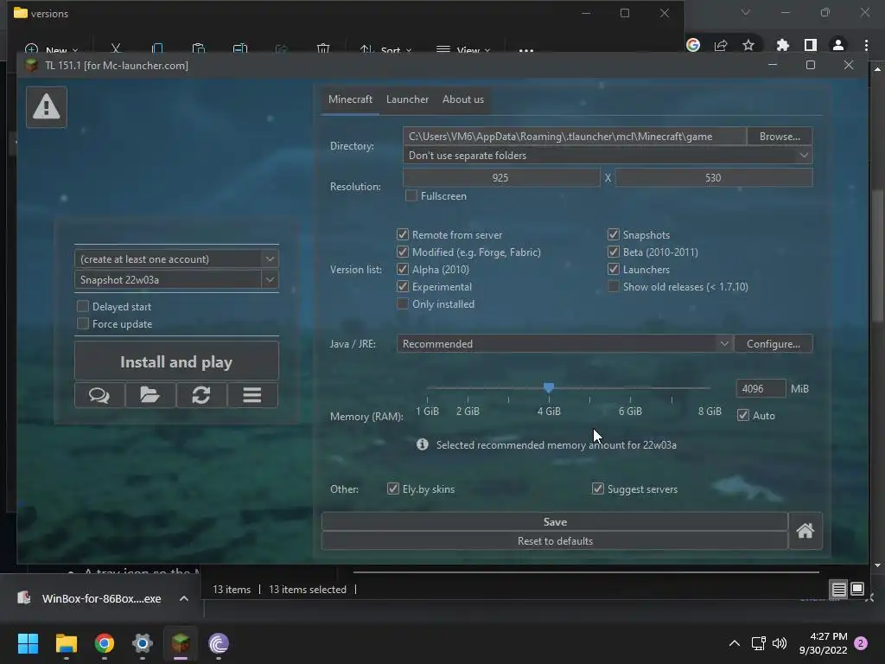885x664 pixels.
Task: Expand the WinBox download item chevron
Action: coord(184,598)
